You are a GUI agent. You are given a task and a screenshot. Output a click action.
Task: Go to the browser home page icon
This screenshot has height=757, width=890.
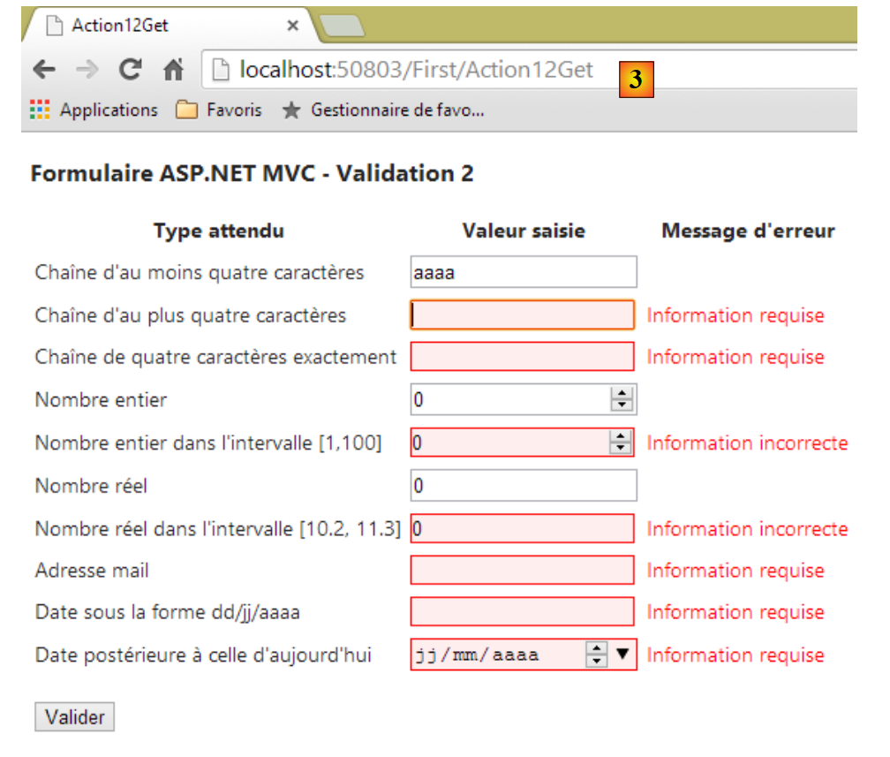click(x=174, y=70)
